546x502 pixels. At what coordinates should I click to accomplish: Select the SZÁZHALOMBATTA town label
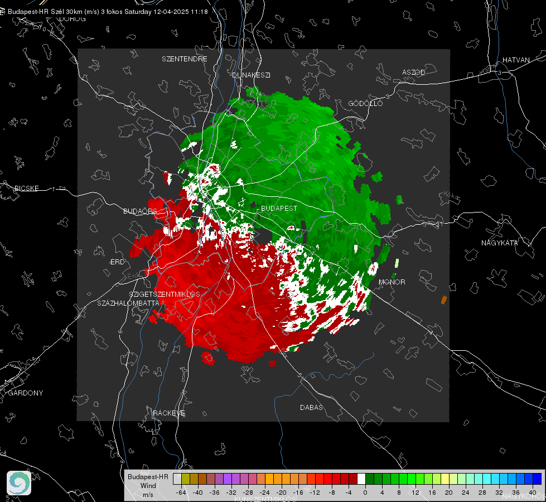click(x=128, y=303)
